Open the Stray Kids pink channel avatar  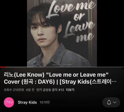tap(9, 102)
